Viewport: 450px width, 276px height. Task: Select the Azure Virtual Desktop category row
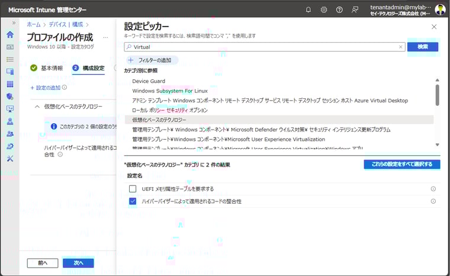pyautogui.click(x=270, y=101)
